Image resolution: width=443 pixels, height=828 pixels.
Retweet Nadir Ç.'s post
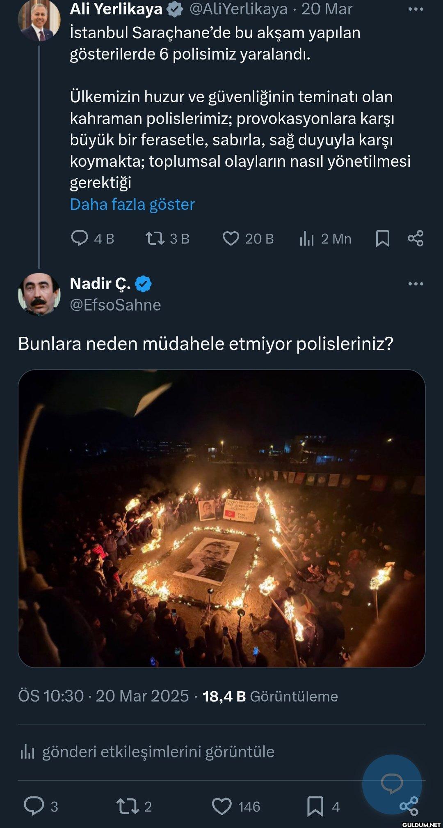129,806
